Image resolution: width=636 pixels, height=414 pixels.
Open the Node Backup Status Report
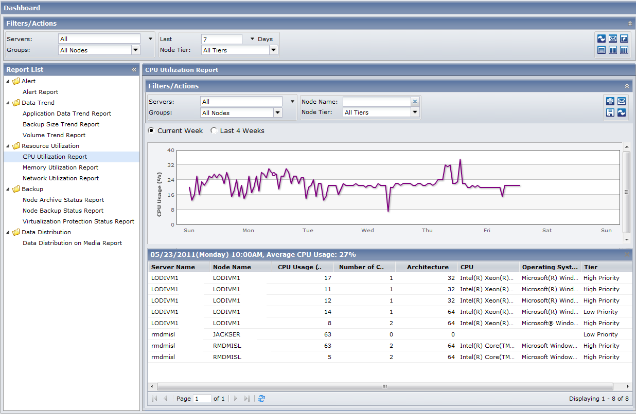click(63, 211)
